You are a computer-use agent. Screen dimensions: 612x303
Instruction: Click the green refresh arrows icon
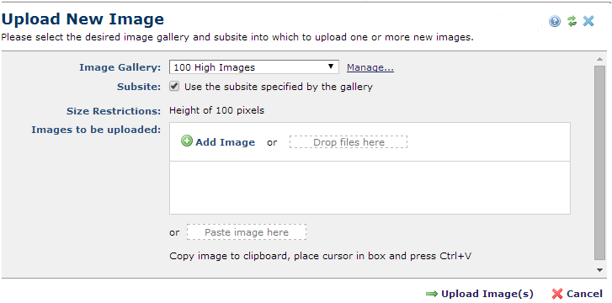(x=572, y=21)
